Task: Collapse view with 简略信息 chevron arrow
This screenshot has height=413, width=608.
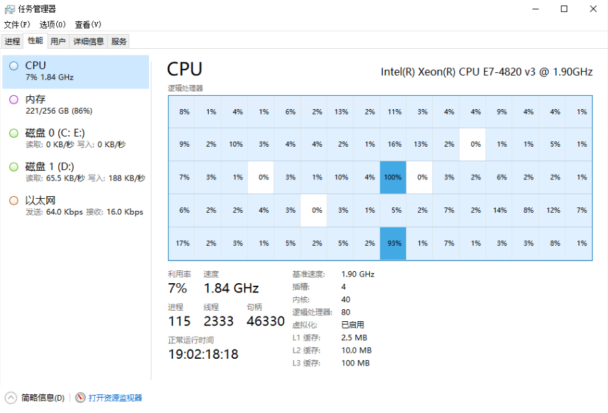Action: 11,398
